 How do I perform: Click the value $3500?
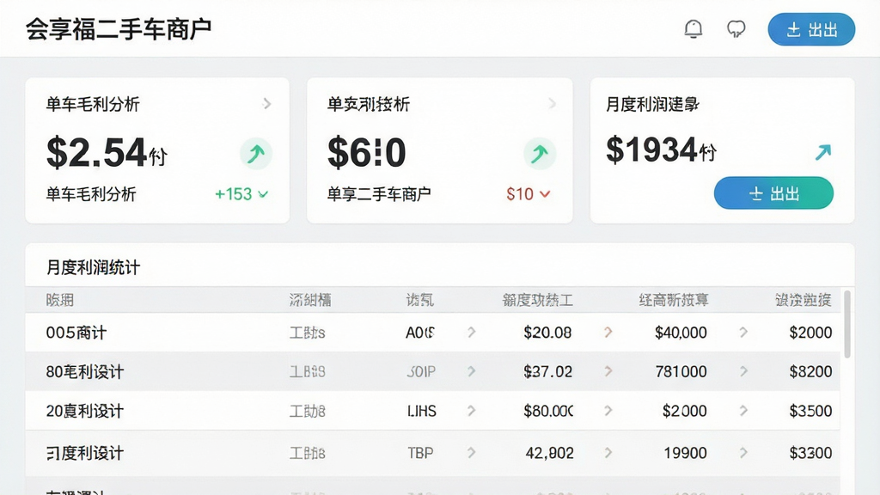810,411
